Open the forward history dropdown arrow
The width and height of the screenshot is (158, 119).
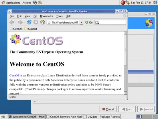coord(25,22)
